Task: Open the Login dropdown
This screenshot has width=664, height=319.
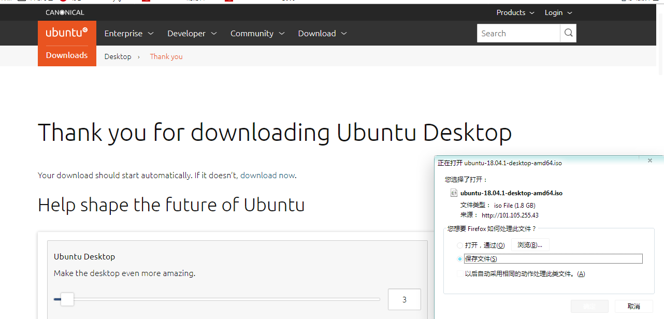Action: coord(558,12)
